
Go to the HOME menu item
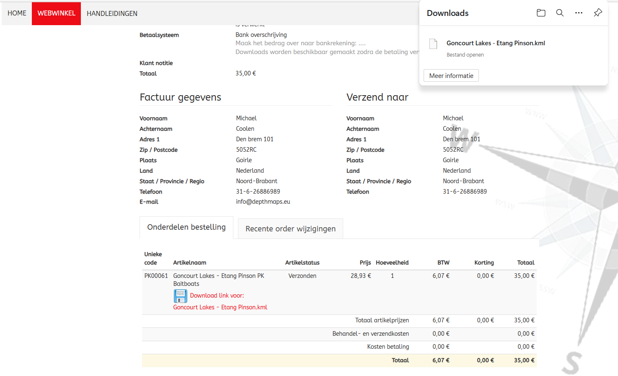(x=17, y=13)
